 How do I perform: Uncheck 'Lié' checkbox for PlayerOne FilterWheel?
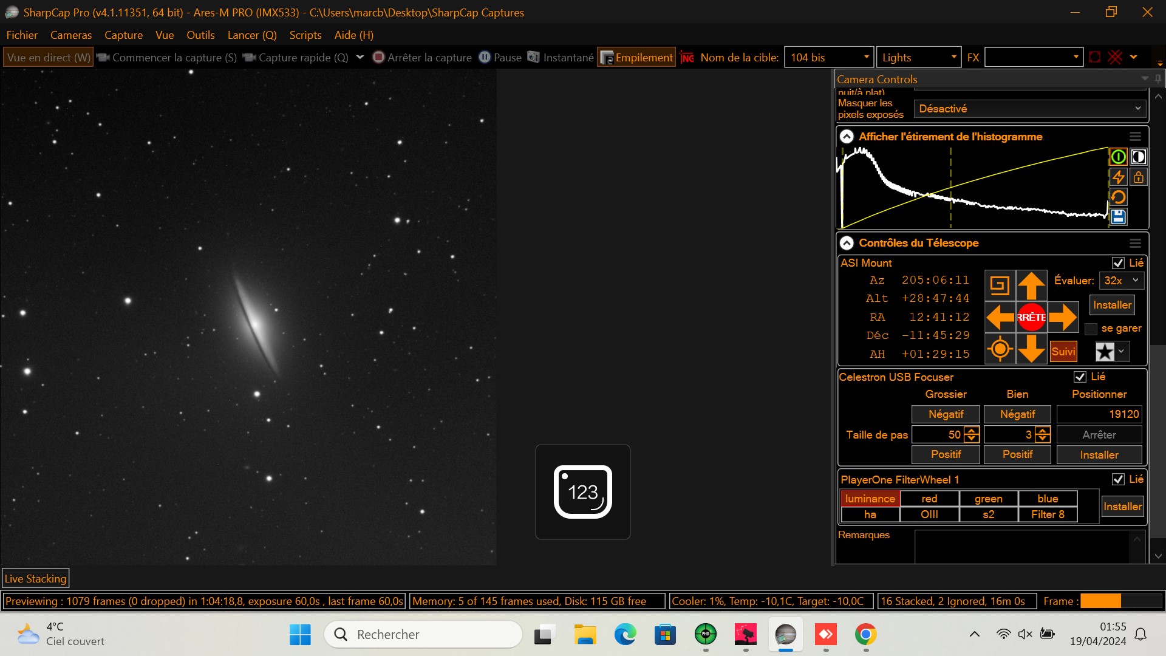(x=1118, y=479)
